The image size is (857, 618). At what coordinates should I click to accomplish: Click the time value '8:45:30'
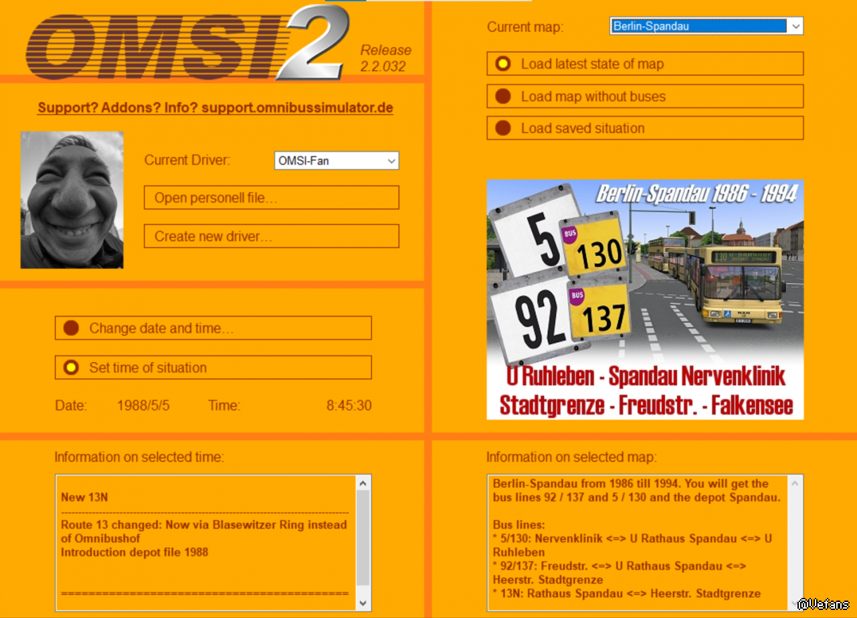click(349, 406)
